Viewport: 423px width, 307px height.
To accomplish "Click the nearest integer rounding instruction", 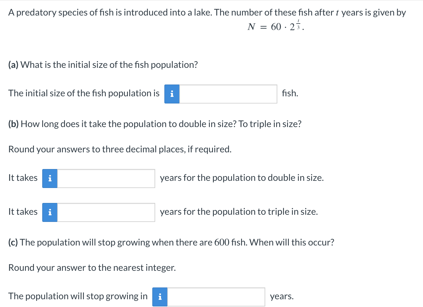I will tap(92, 268).
